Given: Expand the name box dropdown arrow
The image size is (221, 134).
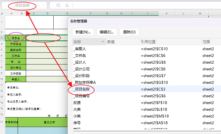Looking at the screenshot, I should (44, 6).
